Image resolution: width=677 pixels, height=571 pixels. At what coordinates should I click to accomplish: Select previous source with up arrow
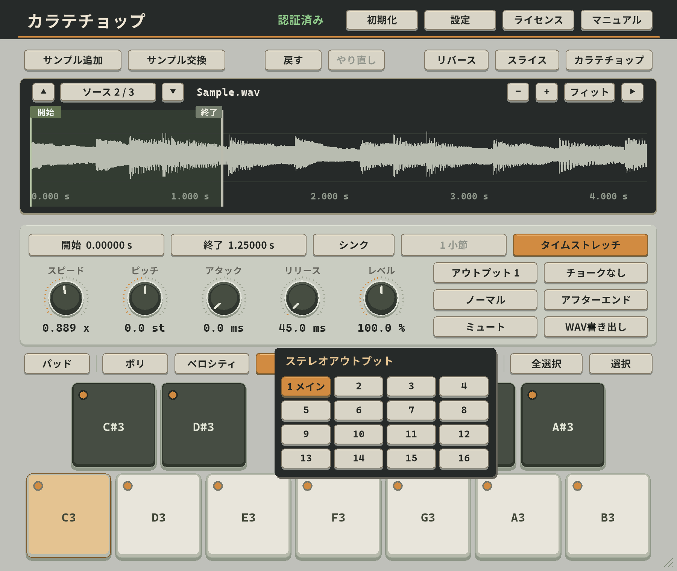[44, 92]
